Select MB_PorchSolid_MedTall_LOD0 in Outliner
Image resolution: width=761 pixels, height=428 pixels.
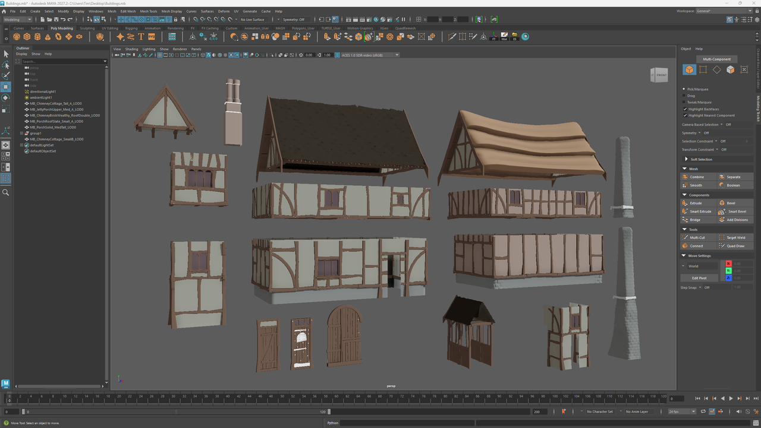(53, 127)
